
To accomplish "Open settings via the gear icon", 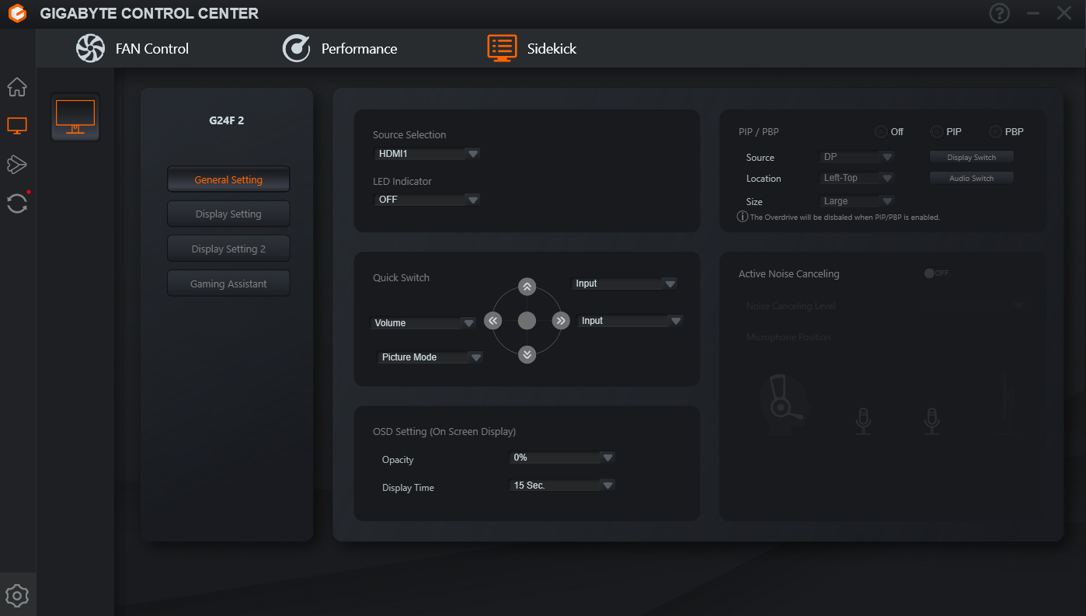I will coord(17,596).
